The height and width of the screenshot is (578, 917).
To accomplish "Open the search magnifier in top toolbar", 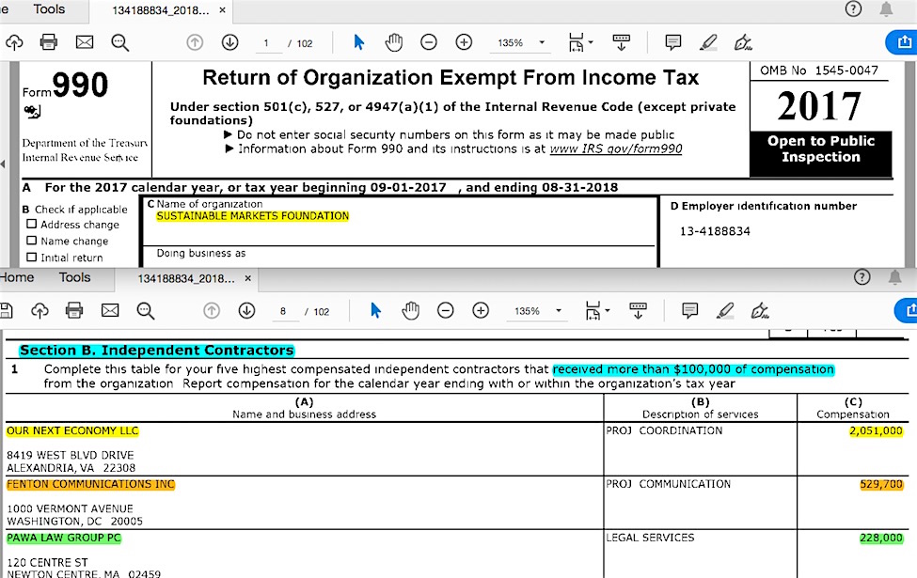I will coord(119,42).
